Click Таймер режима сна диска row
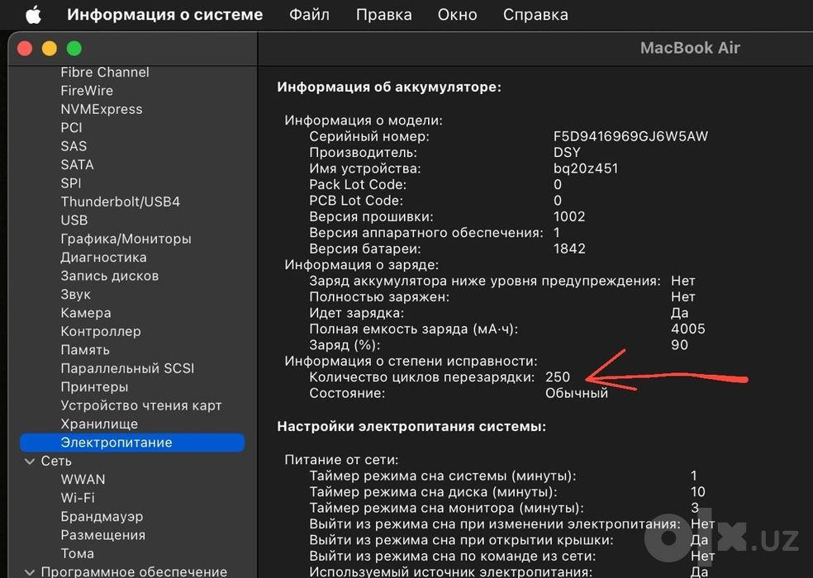Image resolution: width=813 pixels, height=578 pixels. (x=507, y=492)
